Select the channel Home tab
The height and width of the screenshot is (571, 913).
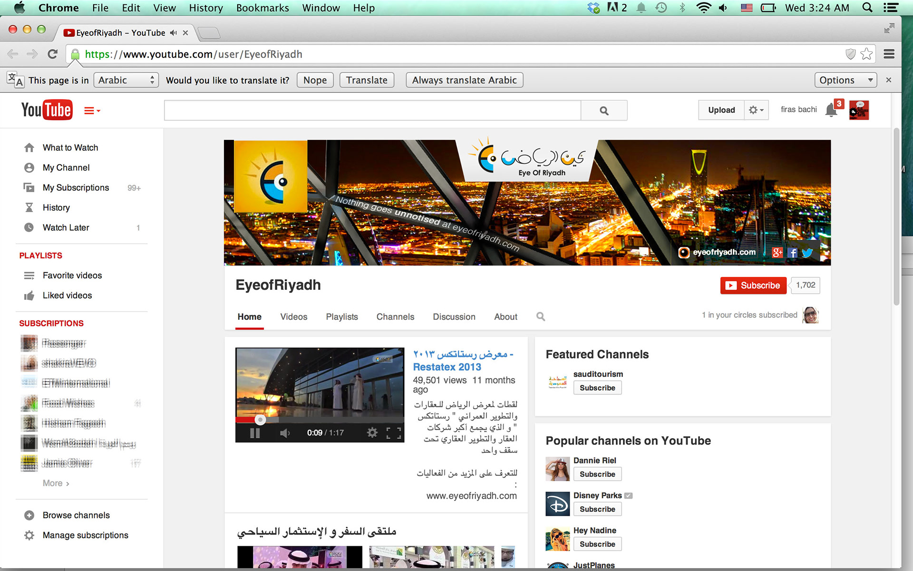coord(250,317)
